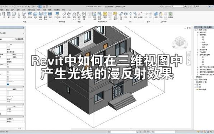Click the Curtain System tool
The height and width of the screenshot is (134, 214).
(41, 15)
